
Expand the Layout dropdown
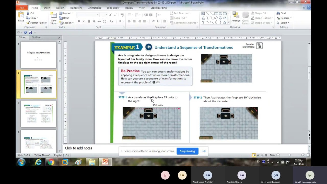[x=66, y=13]
